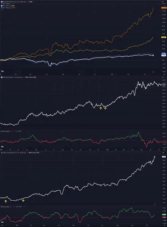Click market status dot beside SPDR Gold Shares
The height and width of the screenshot is (227, 167).
pos(24,77)
